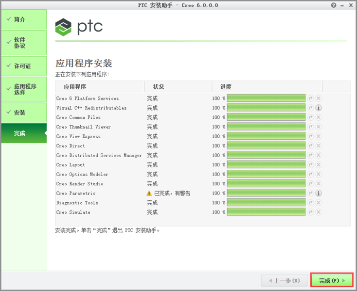The height and width of the screenshot is (291, 357).
Task: Click progress bar for Creo Parametric
Action: 266,193
